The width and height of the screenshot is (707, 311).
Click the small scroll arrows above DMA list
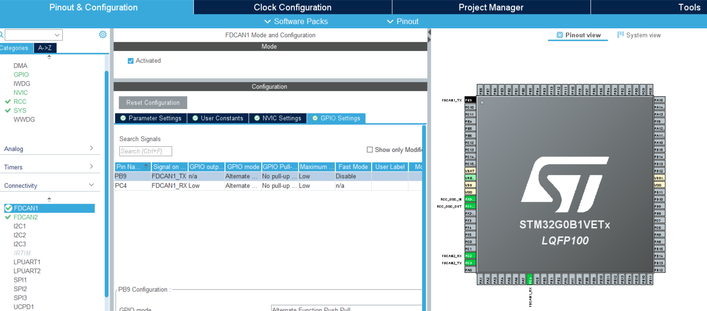[49, 57]
